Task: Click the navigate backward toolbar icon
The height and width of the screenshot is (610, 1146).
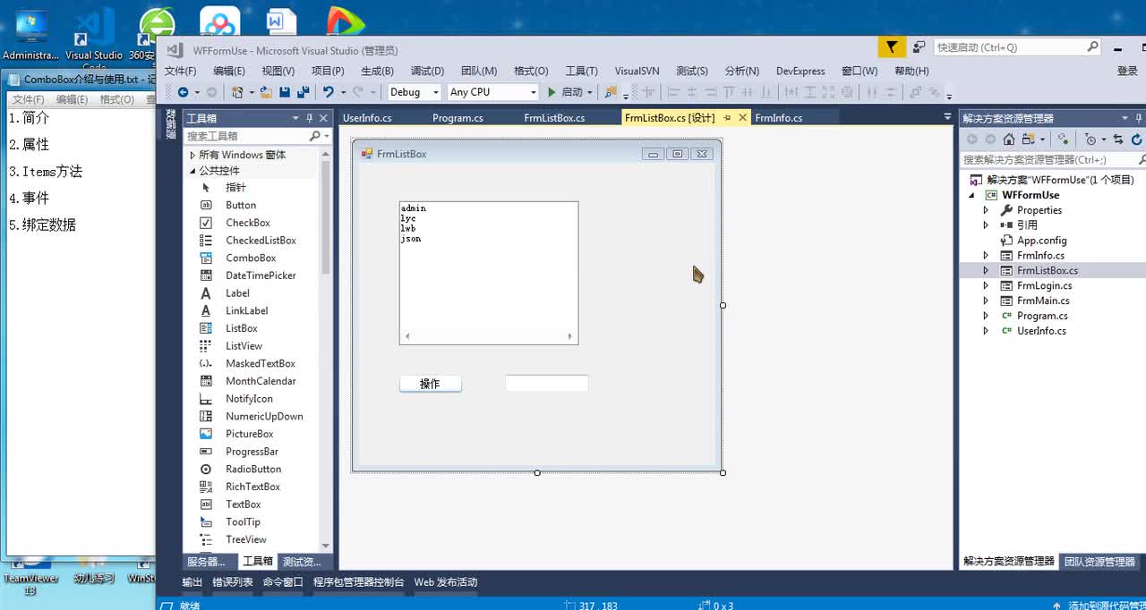Action: [x=183, y=92]
